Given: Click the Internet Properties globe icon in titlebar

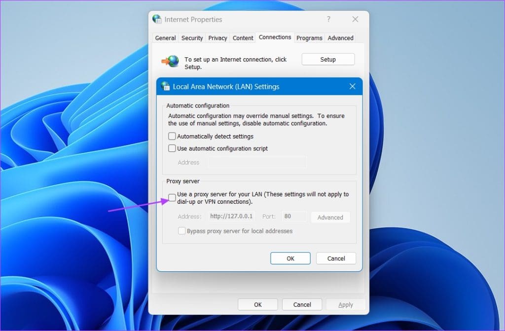Looking at the screenshot, I should pos(157,19).
